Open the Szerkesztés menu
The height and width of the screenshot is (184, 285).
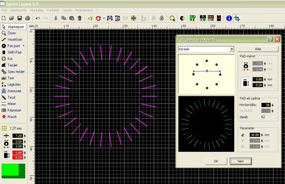pos(19,10)
